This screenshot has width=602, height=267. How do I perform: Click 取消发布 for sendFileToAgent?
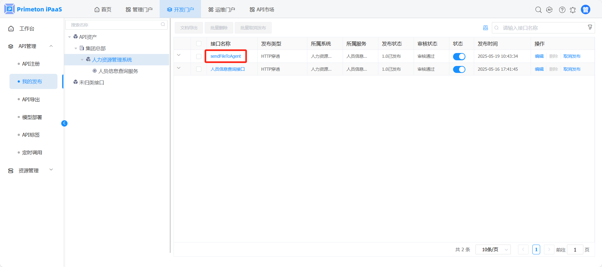[x=572, y=56]
